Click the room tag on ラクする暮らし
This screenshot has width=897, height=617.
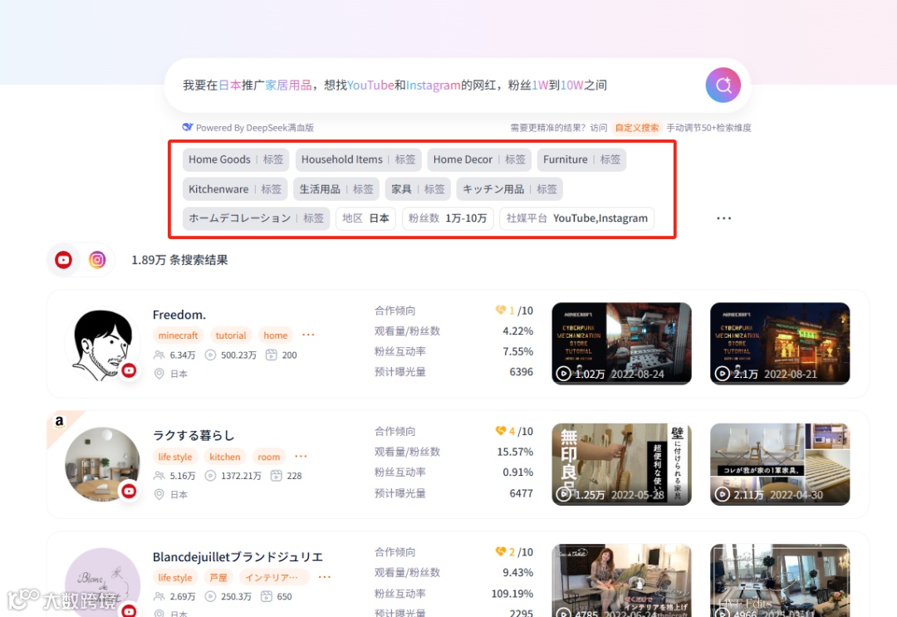(269, 457)
